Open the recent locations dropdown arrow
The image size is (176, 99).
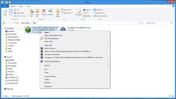11,23
